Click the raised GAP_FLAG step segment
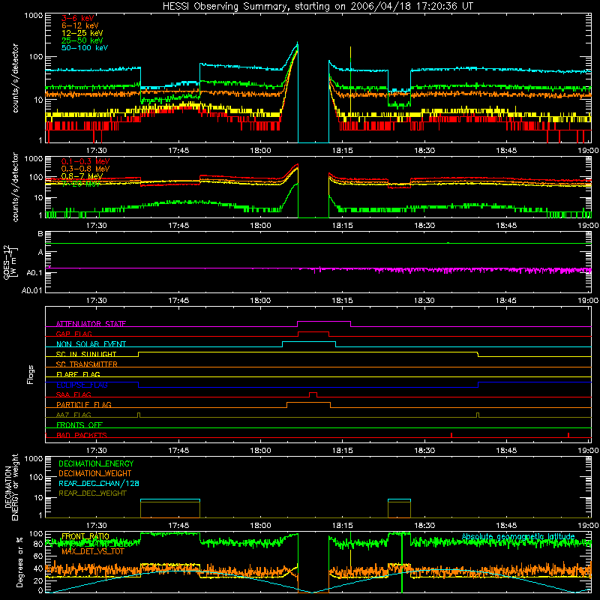 [x=313, y=332]
